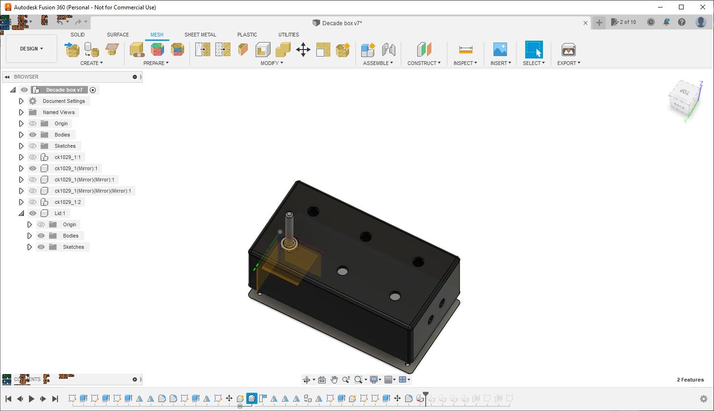Jump to the timeline beginning
Viewport: 714px width, 411px height.
coord(8,399)
